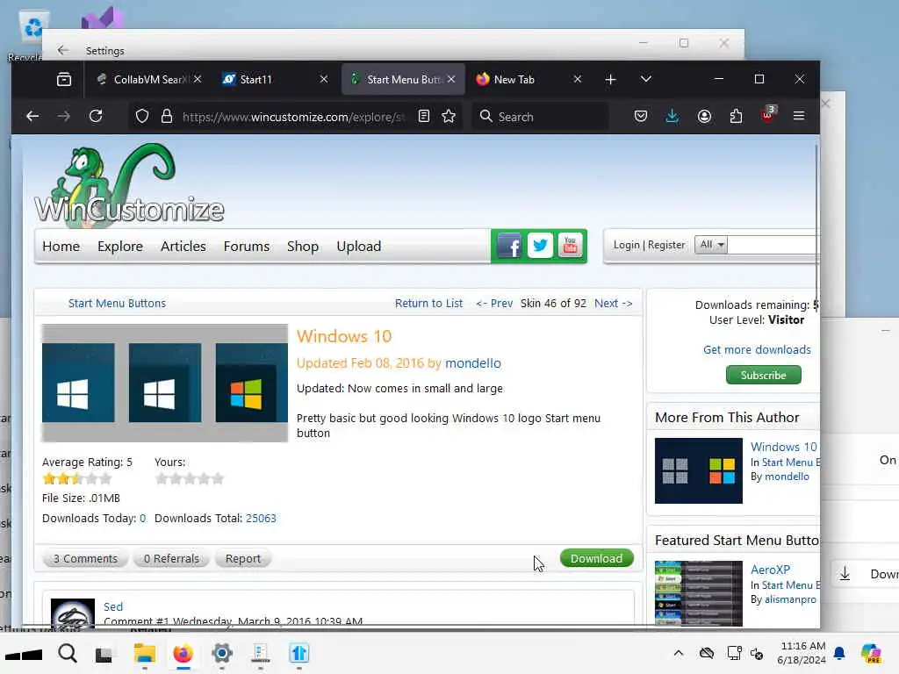Open Settings gear in taskbar

(x=222, y=653)
